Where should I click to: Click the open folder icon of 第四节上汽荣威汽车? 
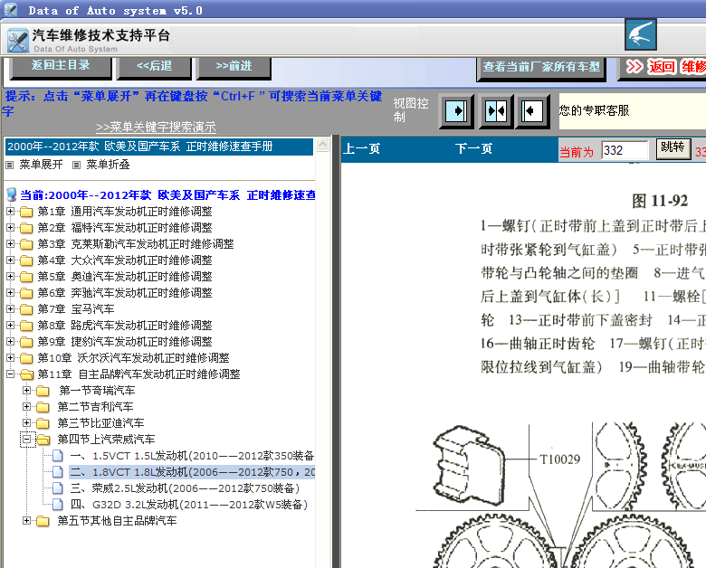point(43,440)
